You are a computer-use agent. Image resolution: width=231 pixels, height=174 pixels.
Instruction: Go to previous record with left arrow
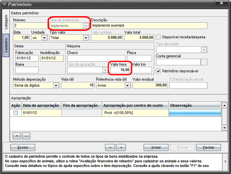[110, 147]
